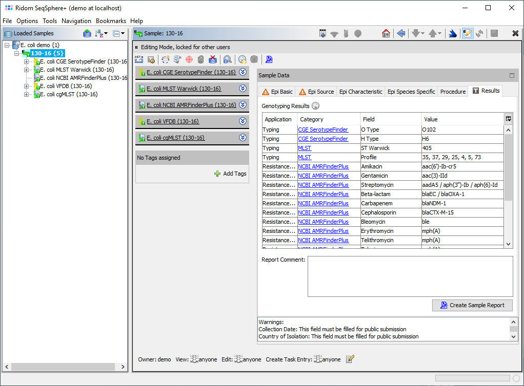Click the red target icon in editing toolbar

[189, 59]
